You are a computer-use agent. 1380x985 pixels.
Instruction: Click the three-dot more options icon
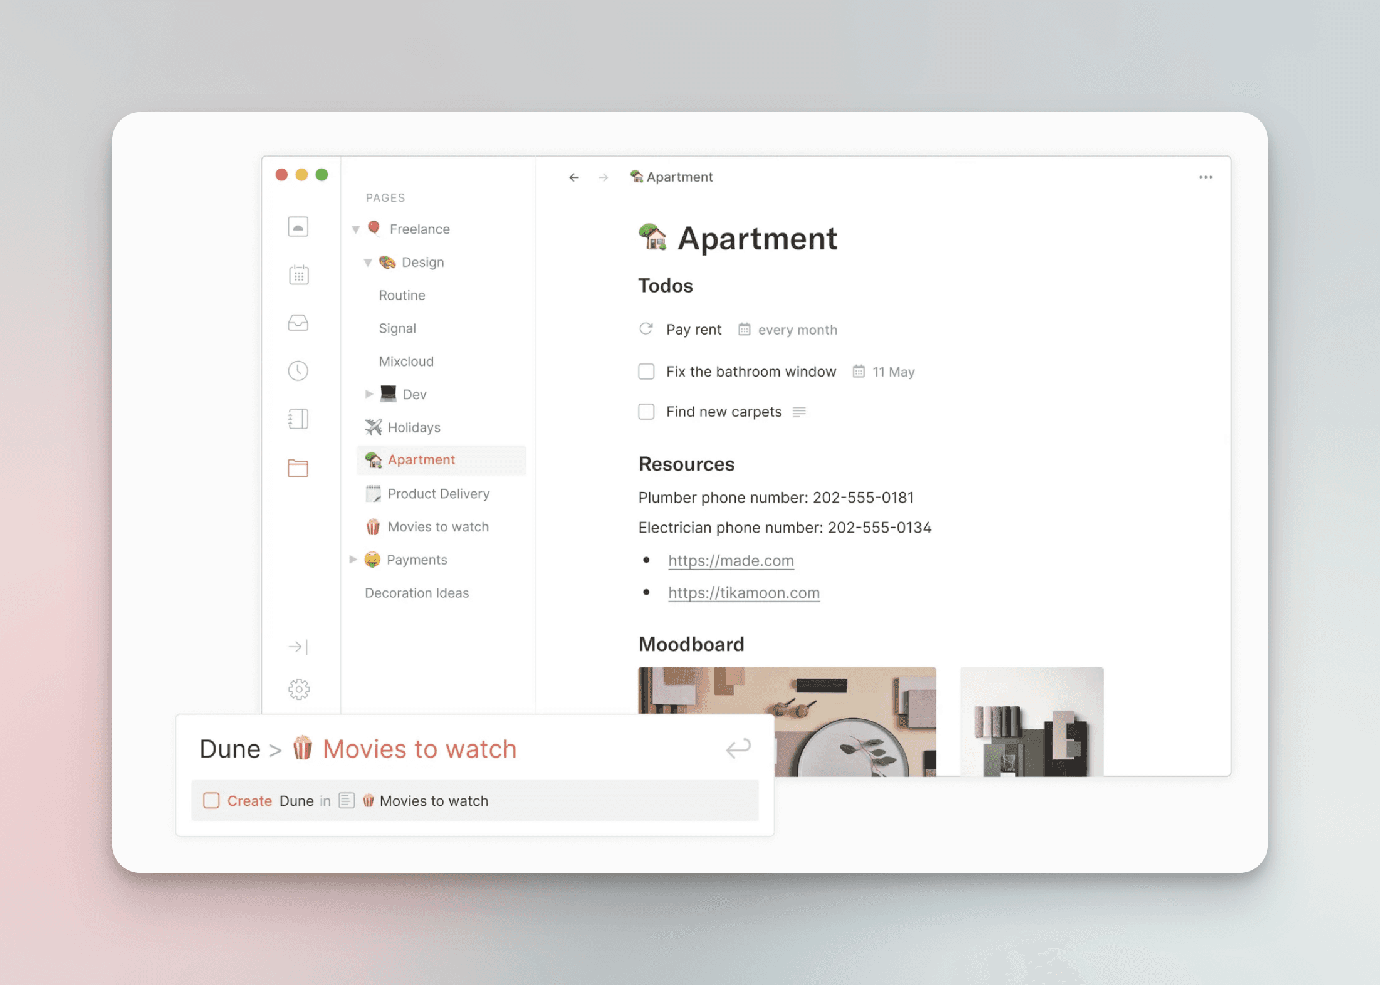pos(1205,177)
